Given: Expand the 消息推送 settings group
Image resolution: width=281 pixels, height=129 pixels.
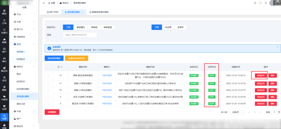Looking at the screenshot, I should pyautogui.click(x=24, y=37).
